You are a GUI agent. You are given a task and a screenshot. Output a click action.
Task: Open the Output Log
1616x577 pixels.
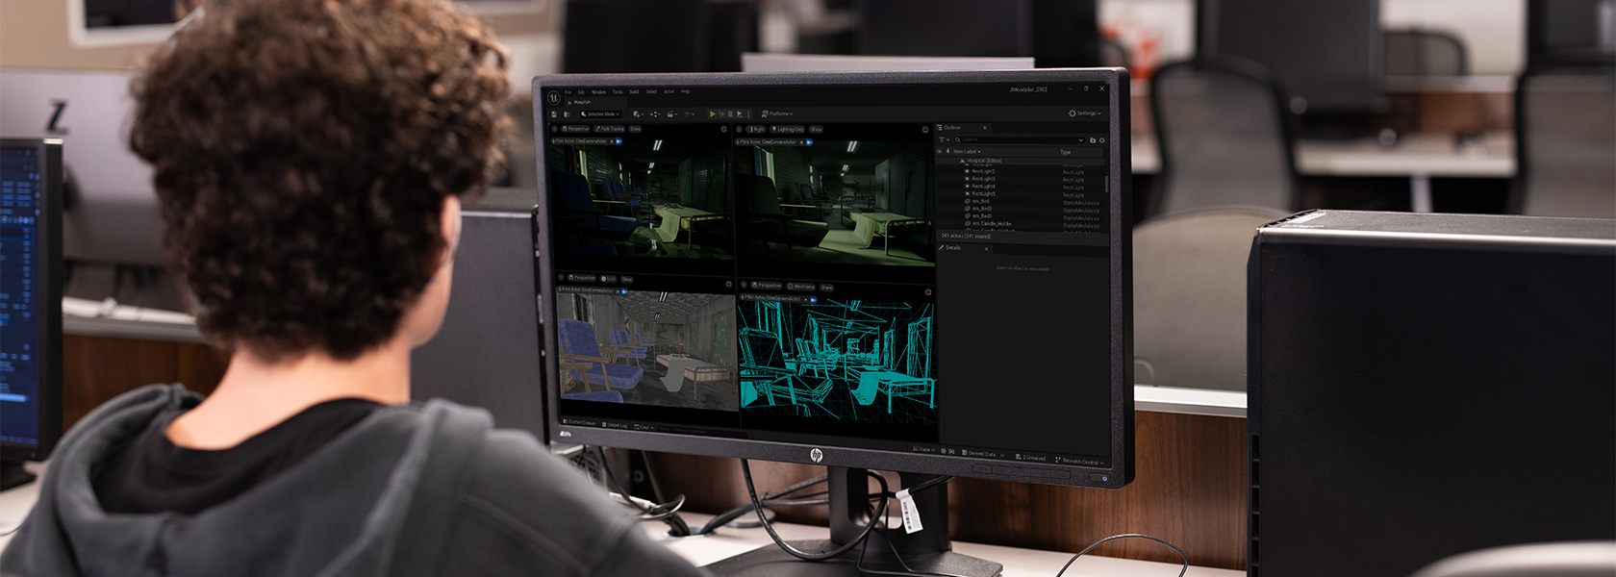click(x=615, y=425)
